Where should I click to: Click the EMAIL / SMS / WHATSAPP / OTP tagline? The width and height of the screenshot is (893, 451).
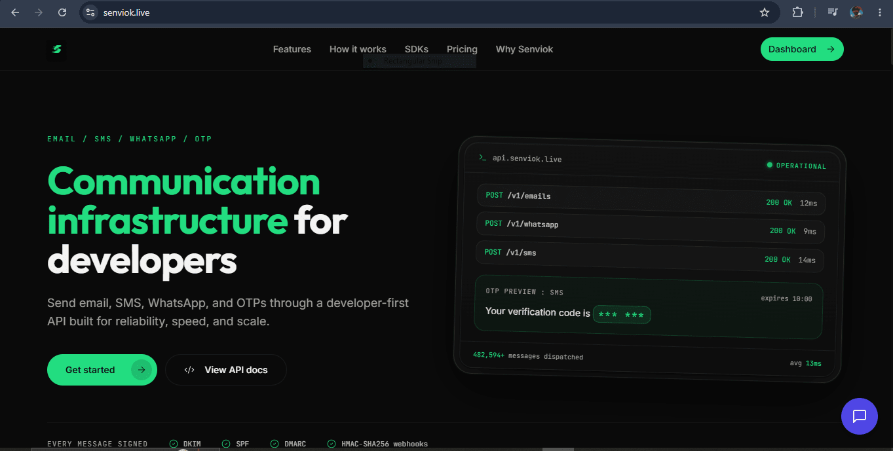(x=130, y=139)
